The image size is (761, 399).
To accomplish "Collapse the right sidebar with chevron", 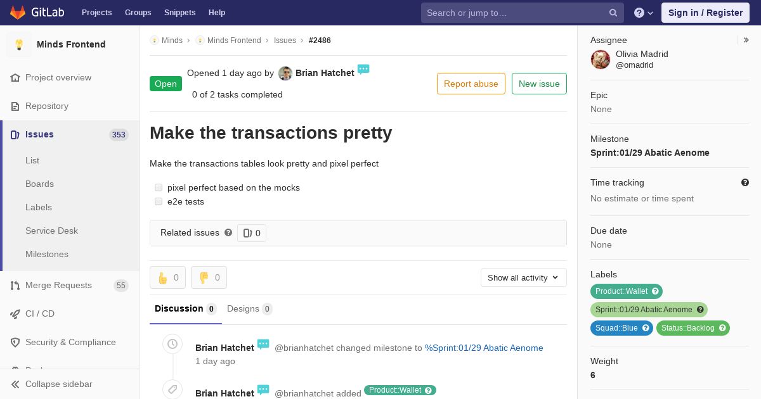I will pos(746,40).
